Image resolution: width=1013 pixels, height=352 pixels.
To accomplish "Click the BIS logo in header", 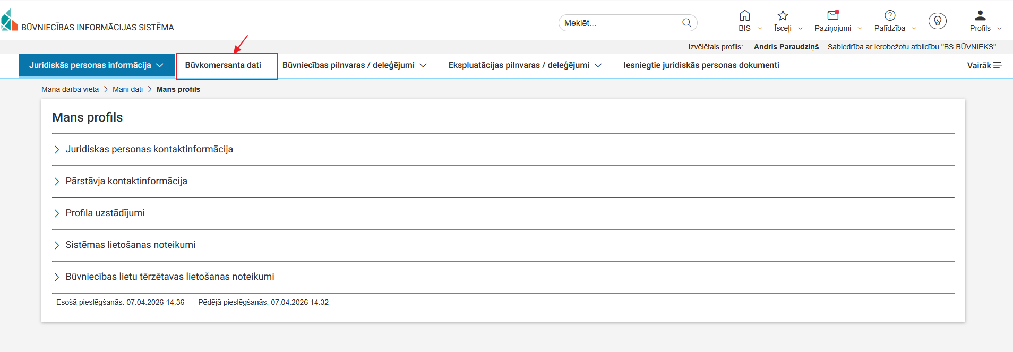I will [10, 21].
